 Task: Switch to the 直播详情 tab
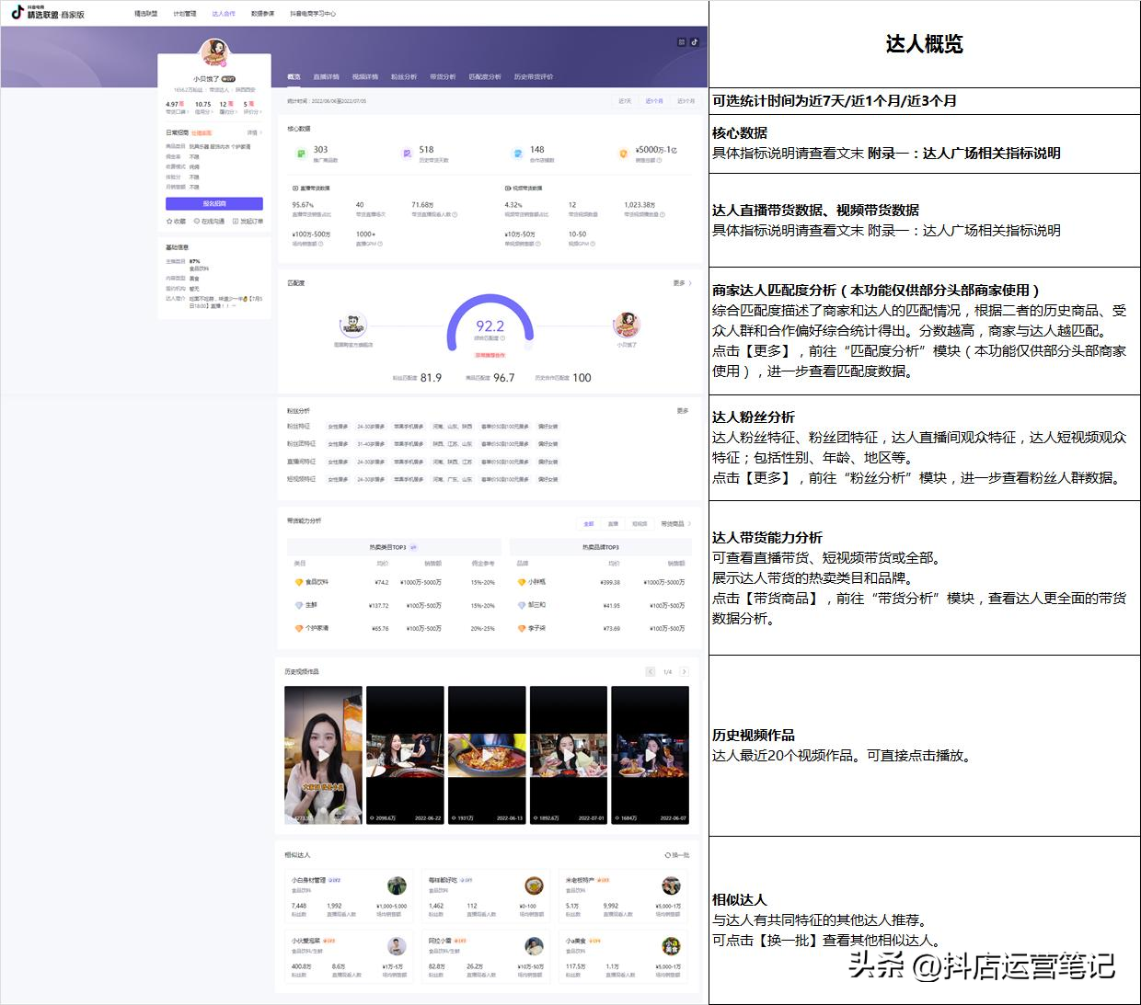pyautogui.click(x=326, y=76)
